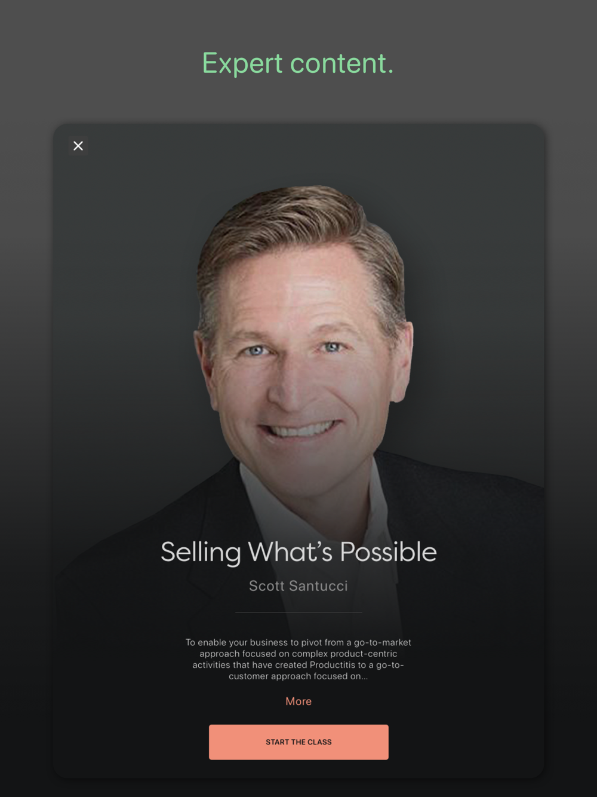Click the Expert content heading
The image size is (597, 797).
point(298,63)
